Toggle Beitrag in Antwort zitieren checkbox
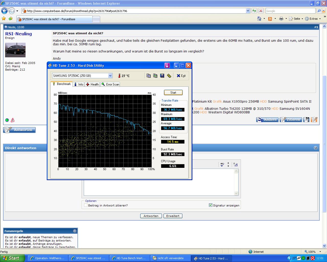Image resolution: width=327 pixels, height=262 pixels. tap(86, 205)
